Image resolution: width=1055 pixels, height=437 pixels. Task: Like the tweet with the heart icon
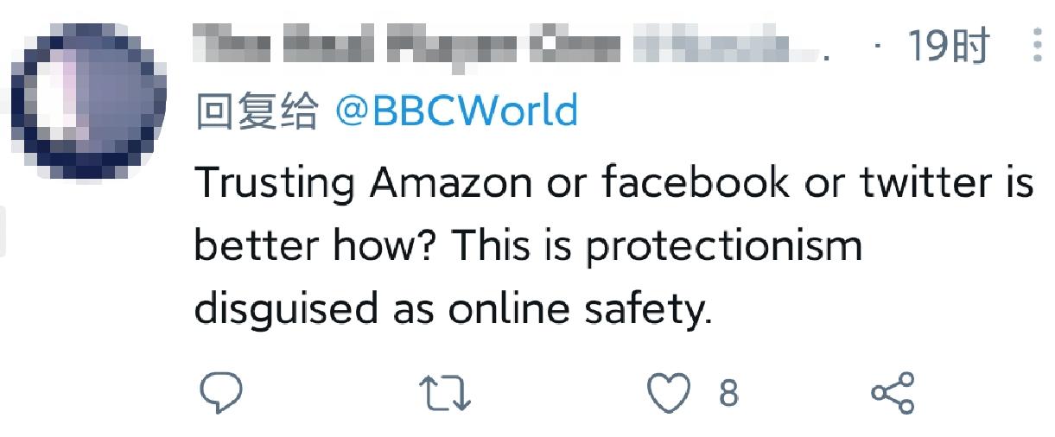coord(668,394)
